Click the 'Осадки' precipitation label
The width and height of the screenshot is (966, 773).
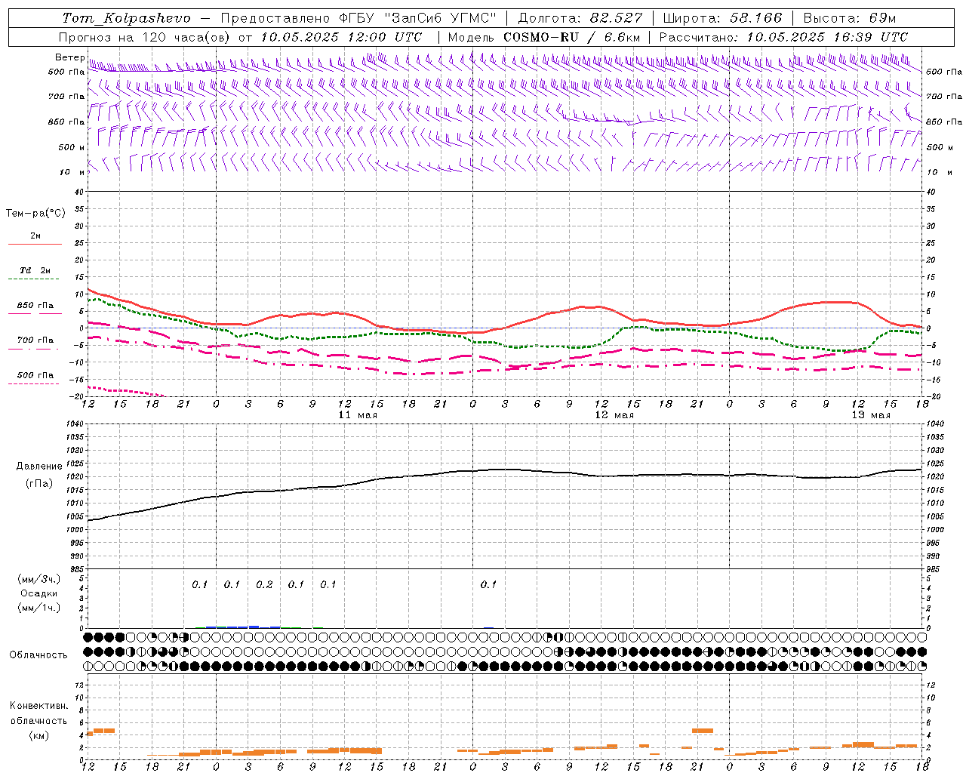(39, 593)
